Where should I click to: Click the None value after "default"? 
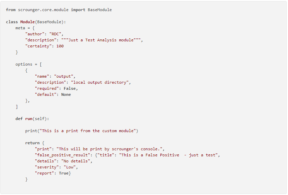pos(66,94)
